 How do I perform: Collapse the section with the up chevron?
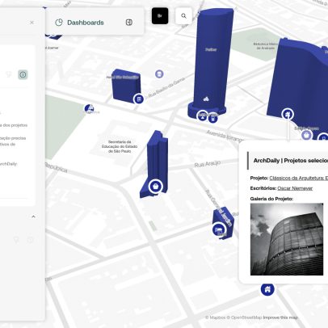33,217
